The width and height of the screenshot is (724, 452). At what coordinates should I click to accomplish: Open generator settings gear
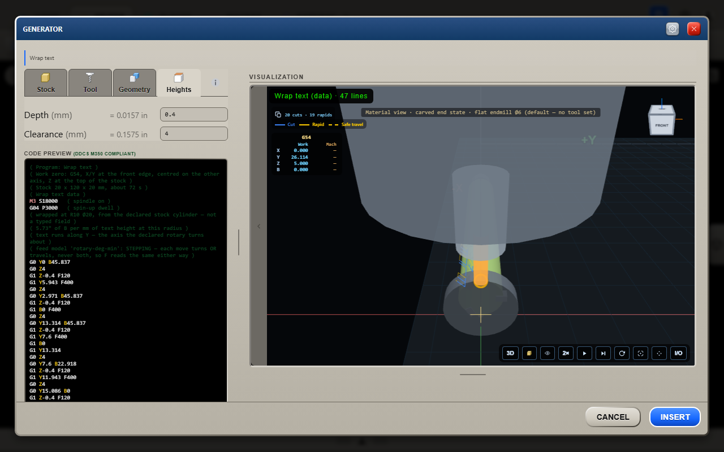pyautogui.click(x=673, y=29)
